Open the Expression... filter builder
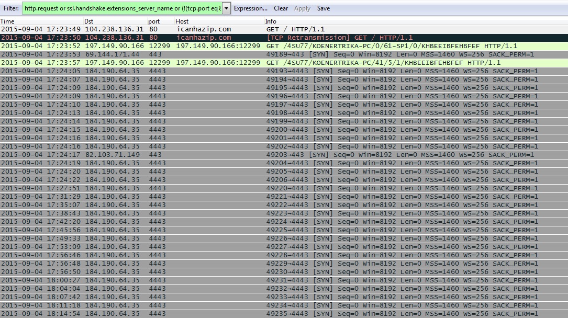The width and height of the screenshot is (568, 319). (x=250, y=8)
